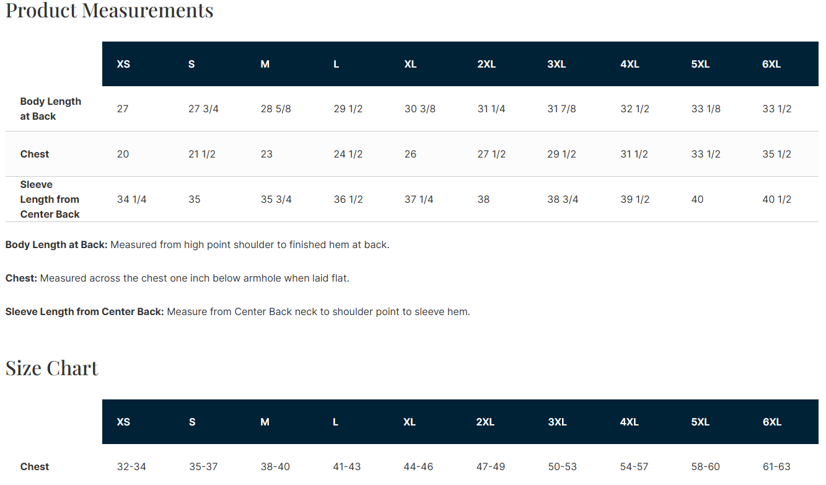Click the 2XL header in Product Measurements table

click(x=486, y=64)
